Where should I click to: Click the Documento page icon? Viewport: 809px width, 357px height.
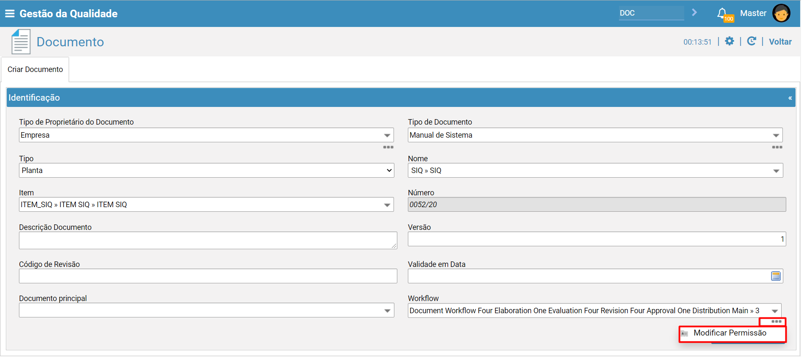(21, 42)
